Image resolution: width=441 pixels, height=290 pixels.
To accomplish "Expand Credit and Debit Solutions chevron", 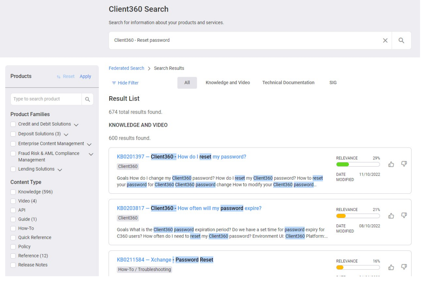I will tap(76, 125).
